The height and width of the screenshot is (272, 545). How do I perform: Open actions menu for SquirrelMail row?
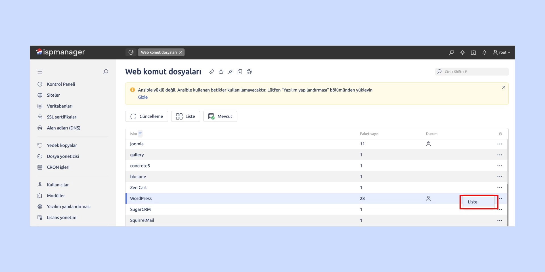click(x=500, y=220)
